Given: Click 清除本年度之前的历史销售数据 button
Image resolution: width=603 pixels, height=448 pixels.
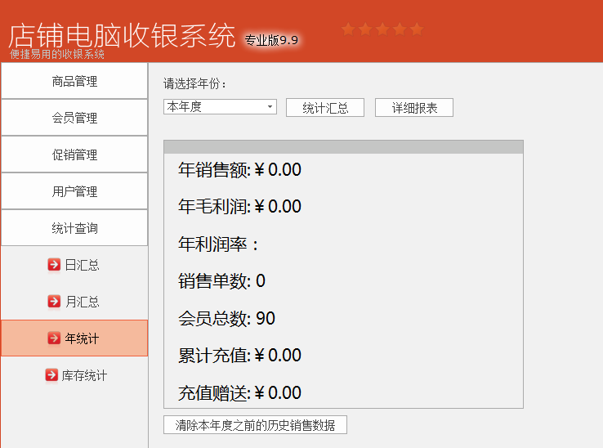Looking at the screenshot, I should 256,425.
